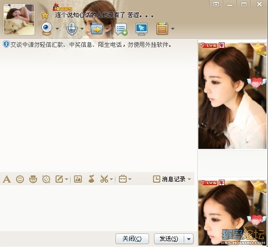268x247 pixels.
Task: Click winged heart icon on my own show
Action: tap(256, 220)
